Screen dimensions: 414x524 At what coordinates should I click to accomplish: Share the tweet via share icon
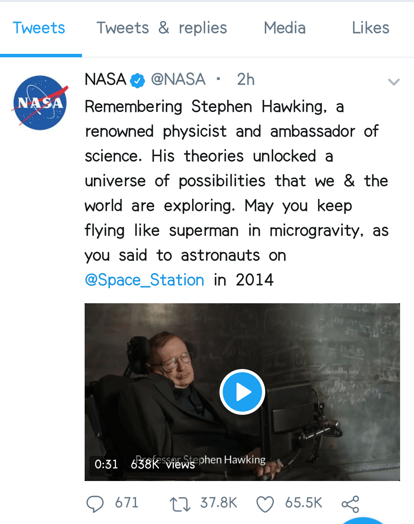tap(350, 504)
